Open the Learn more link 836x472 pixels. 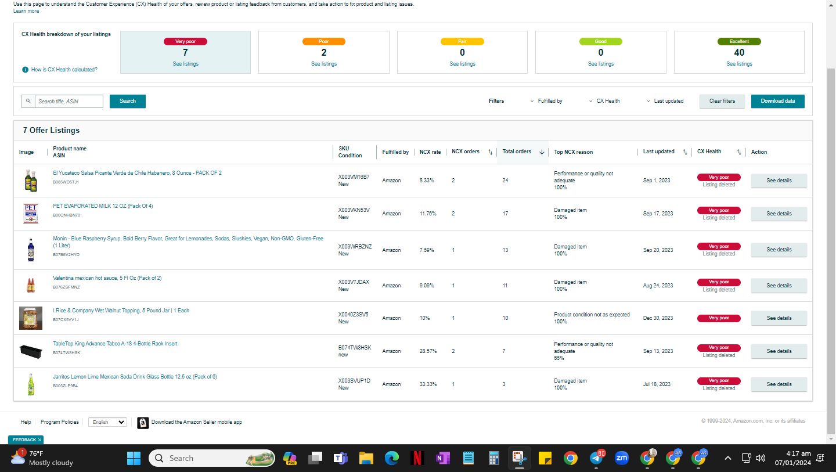26,11
